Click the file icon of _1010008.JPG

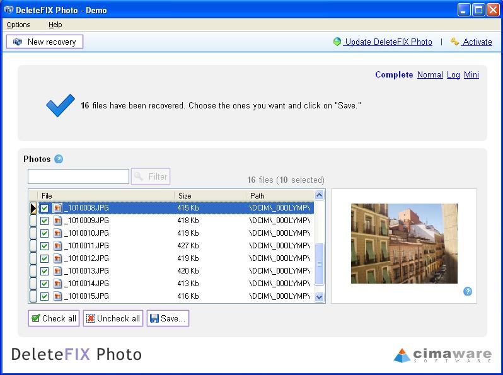click(x=57, y=208)
